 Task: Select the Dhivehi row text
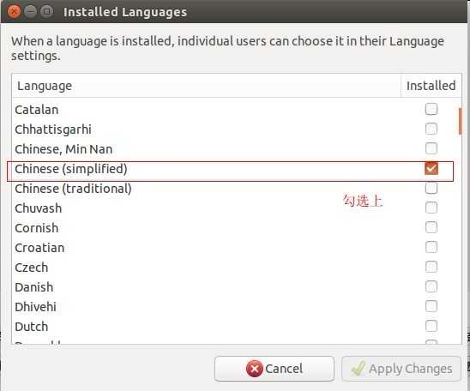pyautogui.click(x=36, y=307)
